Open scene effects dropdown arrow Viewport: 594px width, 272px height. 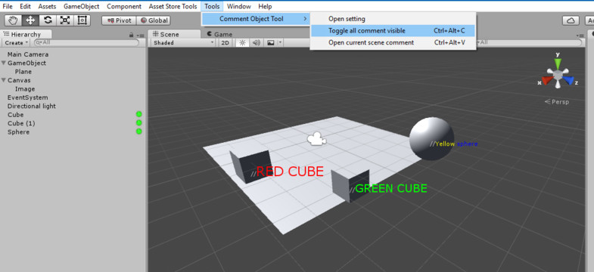280,43
